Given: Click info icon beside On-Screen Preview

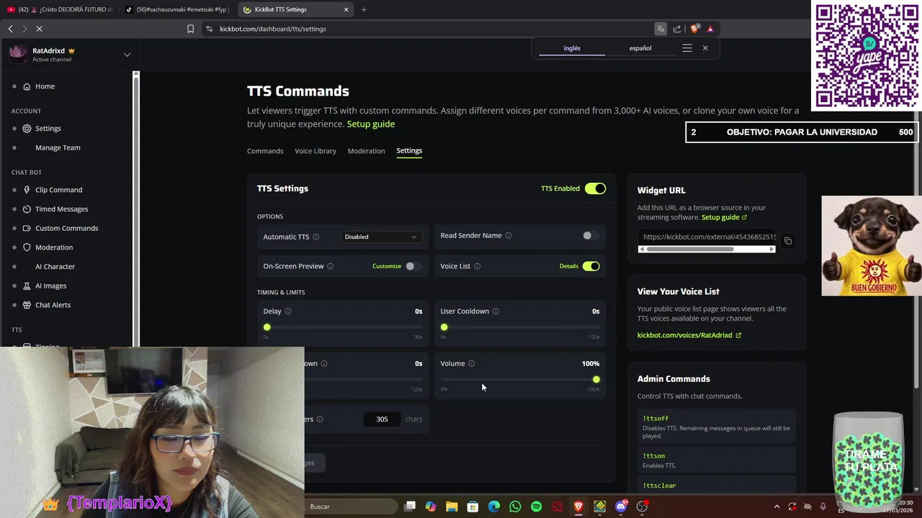Looking at the screenshot, I should point(331,266).
